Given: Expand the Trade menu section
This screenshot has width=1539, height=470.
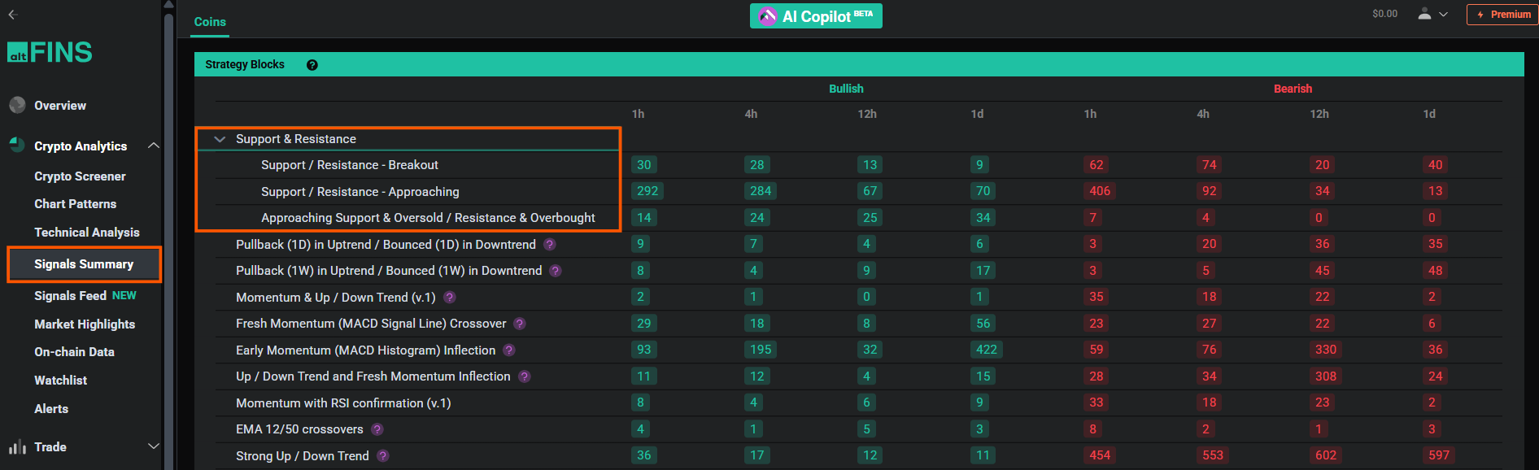Looking at the screenshot, I should (x=153, y=446).
